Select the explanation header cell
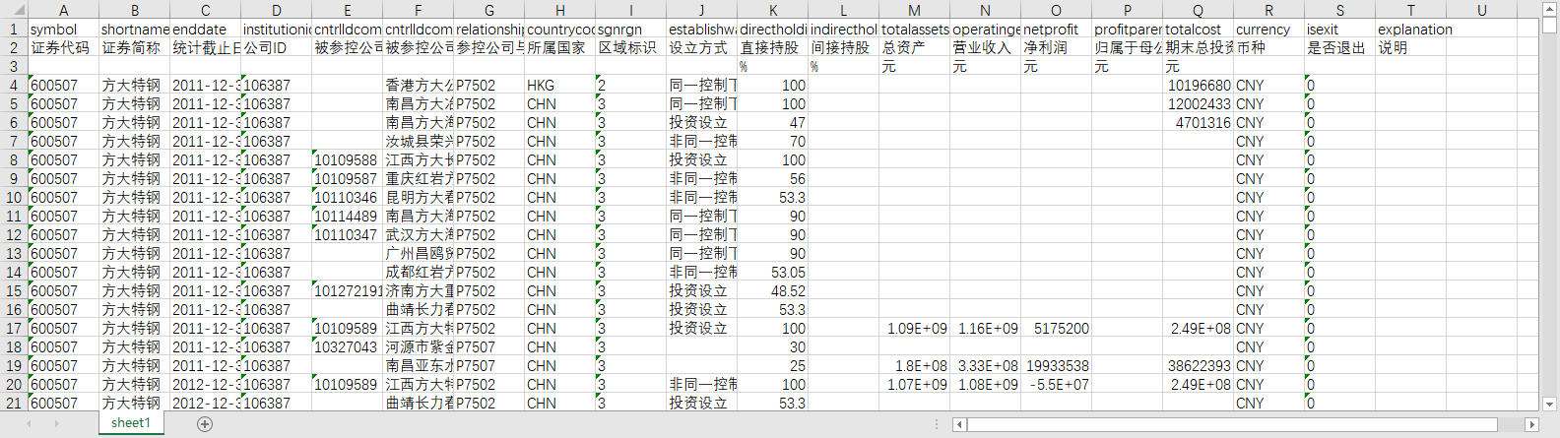 (1410, 30)
